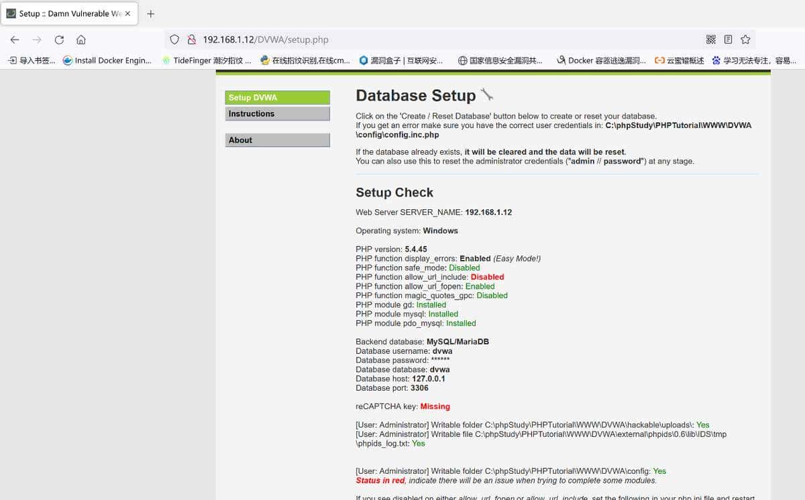Open a new browser tab
This screenshot has height=500, width=805.
(150, 13)
